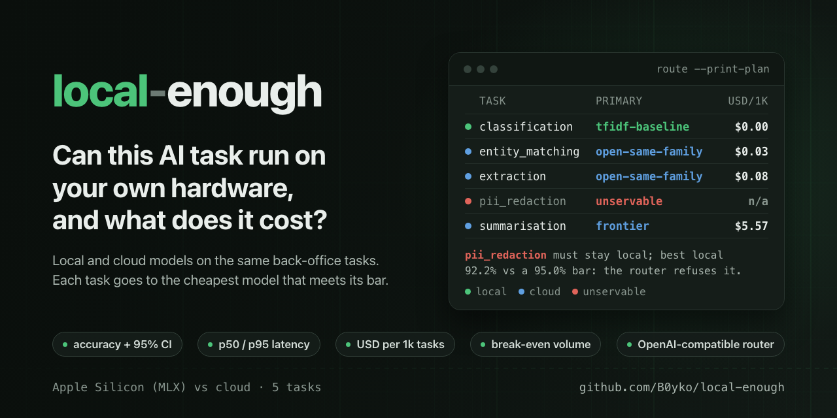Click the OpenAI-compatible router pill

click(x=700, y=344)
